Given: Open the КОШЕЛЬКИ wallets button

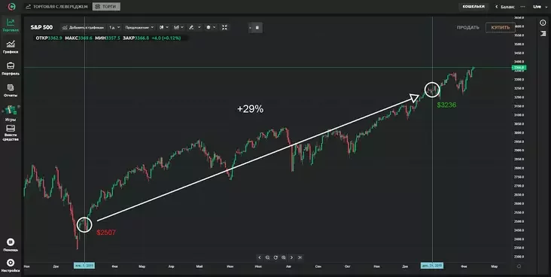Looking at the screenshot, I should pyautogui.click(x=473, y=7).
